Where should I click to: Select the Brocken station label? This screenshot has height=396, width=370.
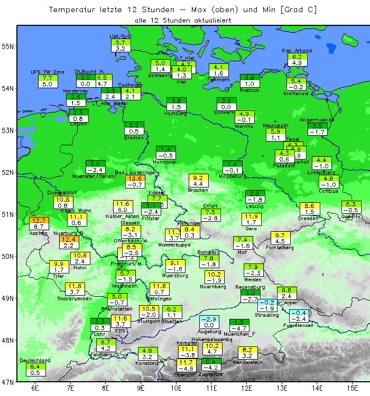point(198,190)
